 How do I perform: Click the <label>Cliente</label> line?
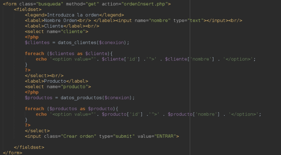(x=62, y=26)
